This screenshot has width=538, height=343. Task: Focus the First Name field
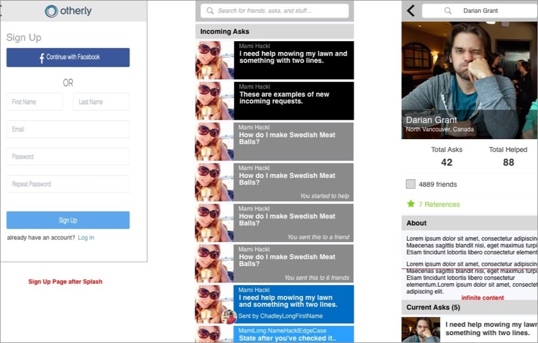[x=34, y=102]
